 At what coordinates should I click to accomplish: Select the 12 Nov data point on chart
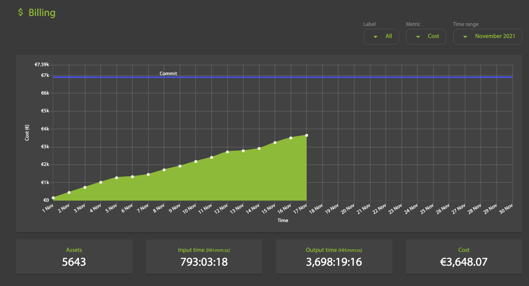227,152
